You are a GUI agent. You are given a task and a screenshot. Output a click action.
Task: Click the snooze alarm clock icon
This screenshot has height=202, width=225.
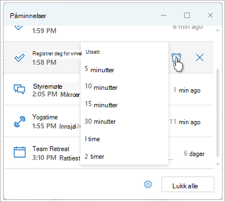(176, 58)
